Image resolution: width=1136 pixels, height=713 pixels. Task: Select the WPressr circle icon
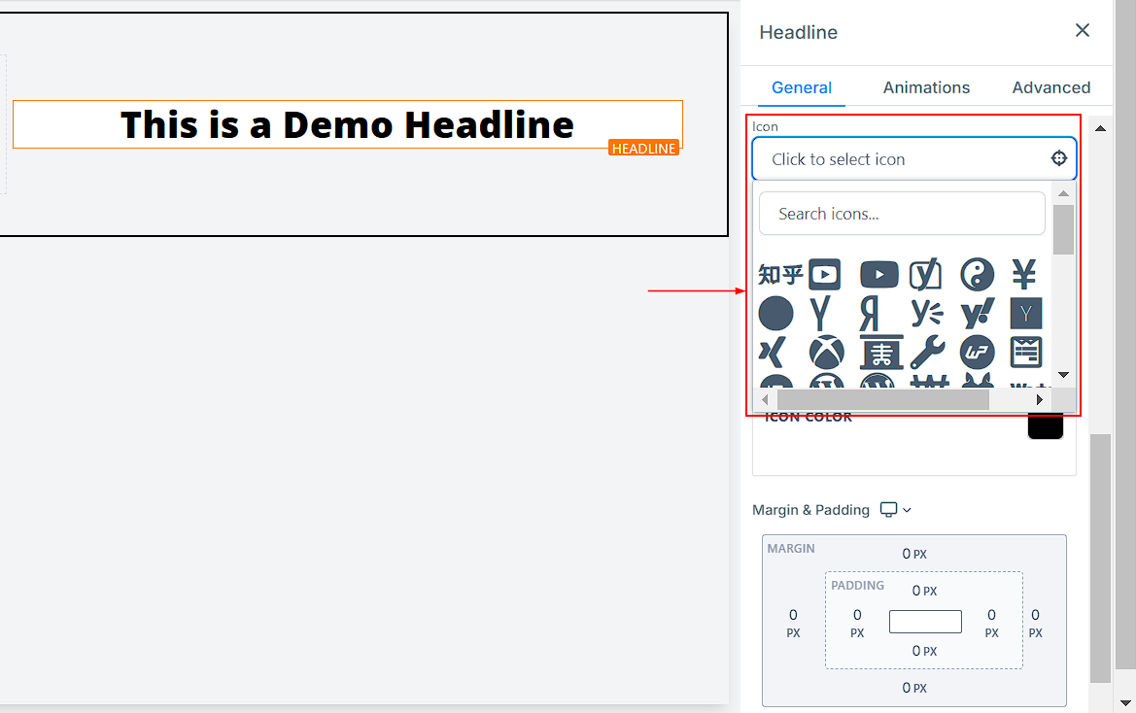pos(978,353)
